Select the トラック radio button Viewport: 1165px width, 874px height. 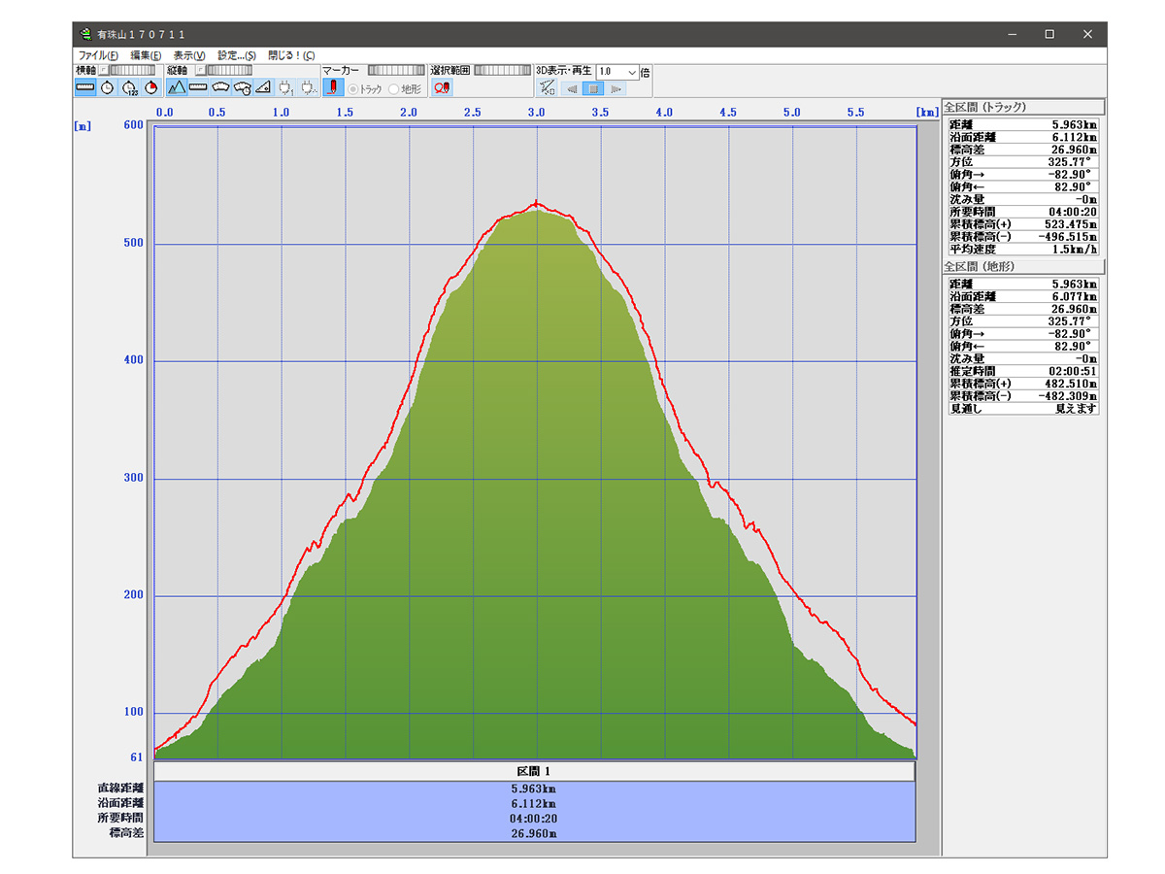353,89
